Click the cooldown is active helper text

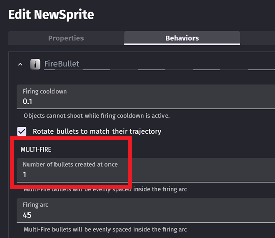point(97,116)
